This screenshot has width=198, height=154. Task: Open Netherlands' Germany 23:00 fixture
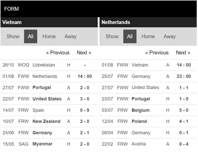[x=148, y=76]
